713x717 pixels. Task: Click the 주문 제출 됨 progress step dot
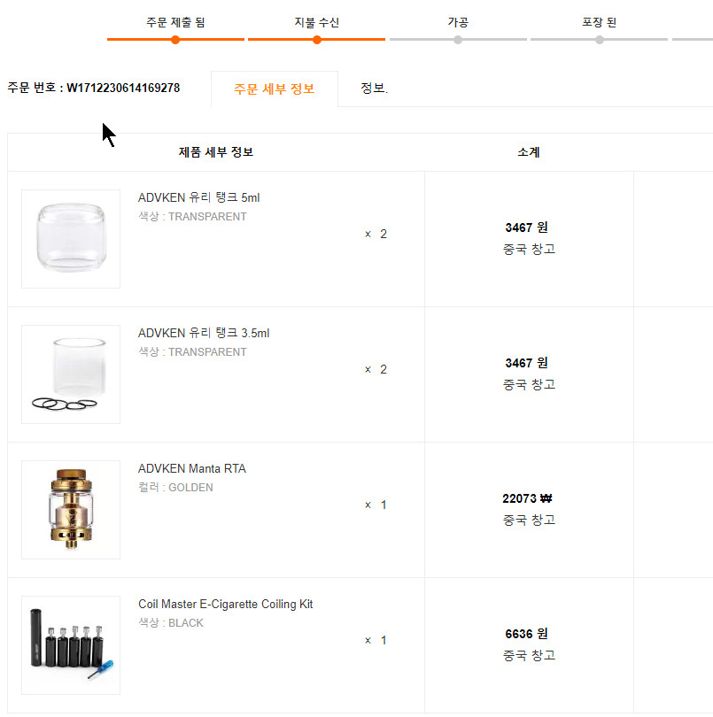[175, 40]
